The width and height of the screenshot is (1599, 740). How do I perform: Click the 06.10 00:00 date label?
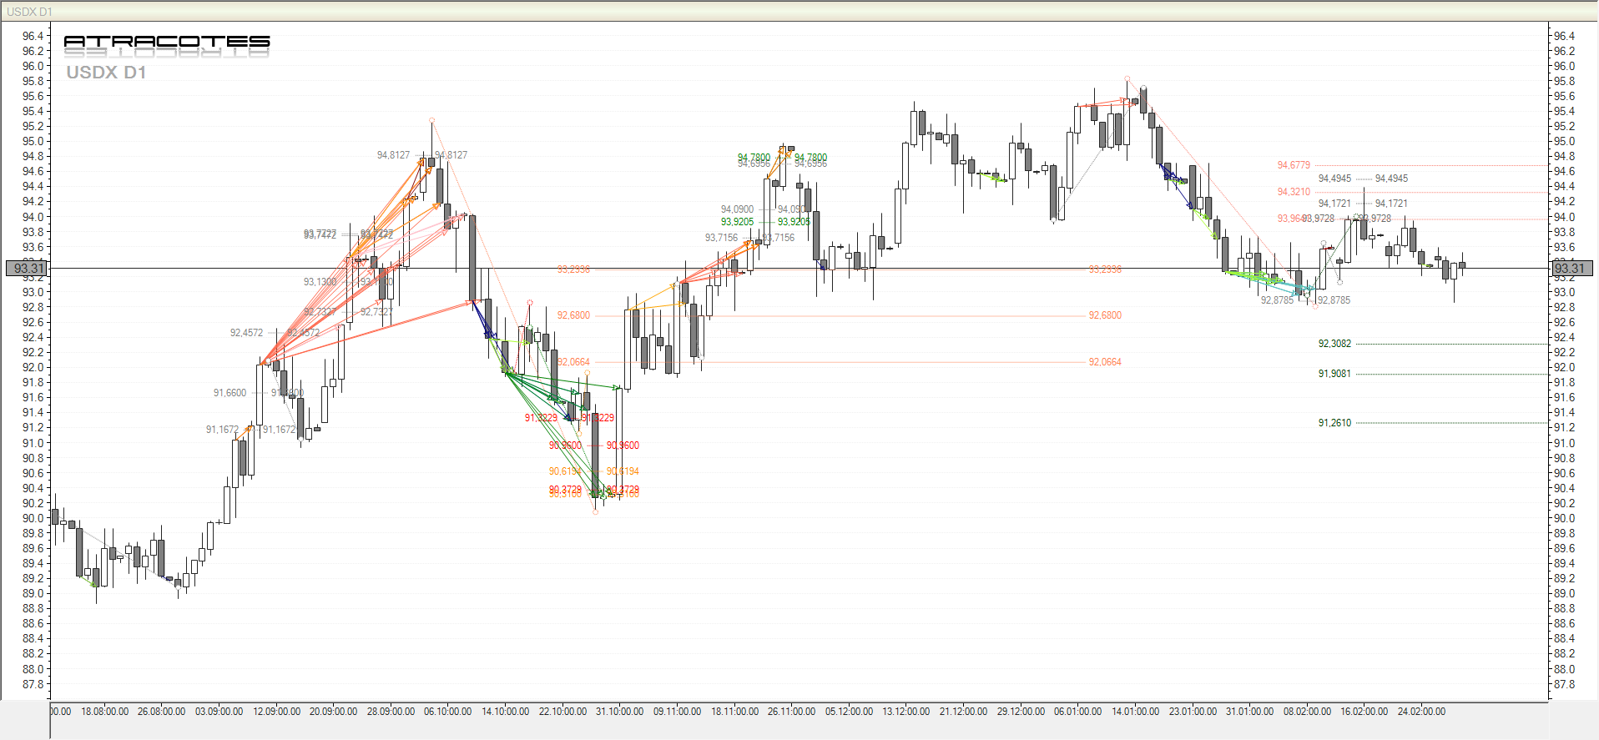[x=447, y=712]
